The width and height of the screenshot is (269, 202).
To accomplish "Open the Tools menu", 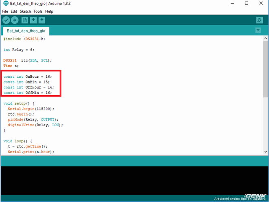I will tap(38, 11).
